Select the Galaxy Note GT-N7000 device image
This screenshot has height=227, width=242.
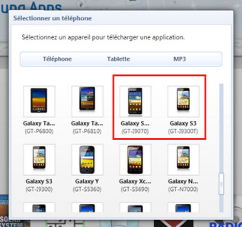pos(183,159)
